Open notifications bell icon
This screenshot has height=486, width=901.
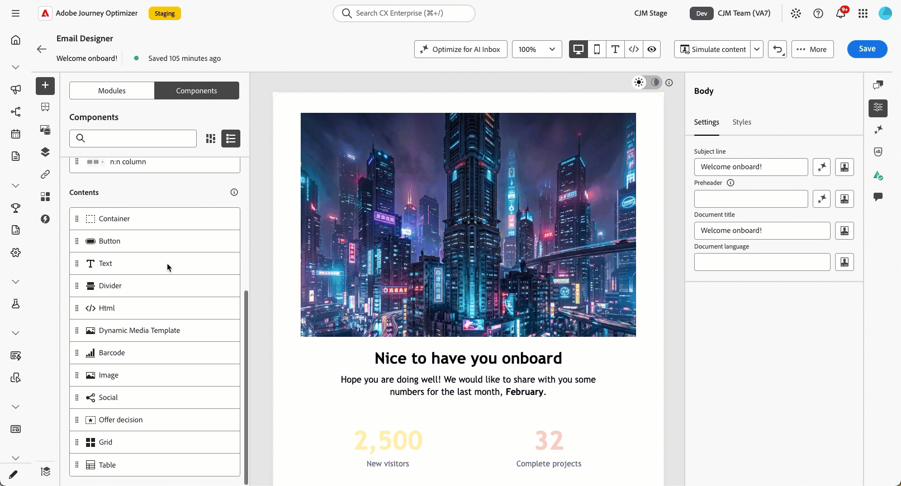click(841, 13)
